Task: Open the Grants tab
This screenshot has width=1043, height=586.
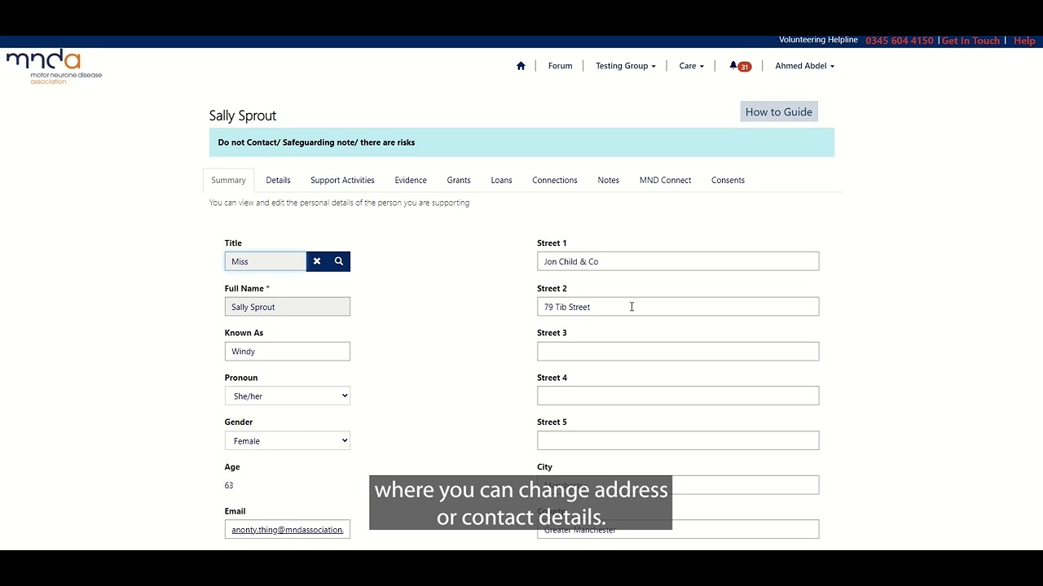Action: pyautogui.click(x=459, y=180)
